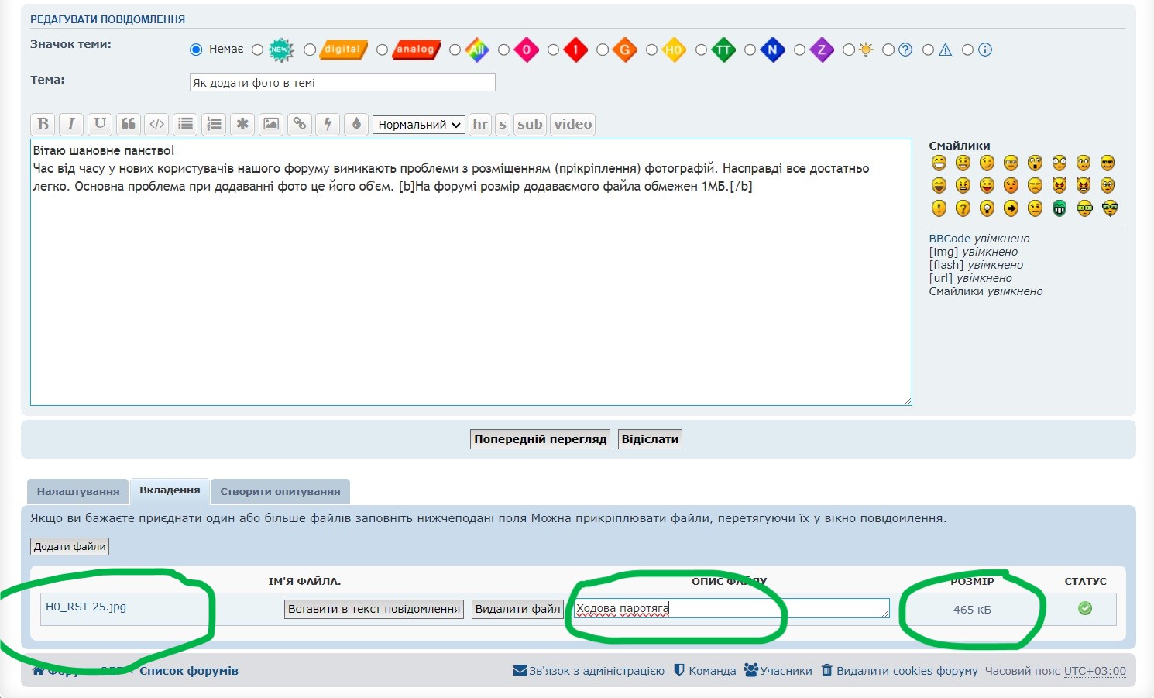Open the font size 'Нормальний' dropdown
This screenshot has width=1154, height=698.
click(x=419, y=125)
